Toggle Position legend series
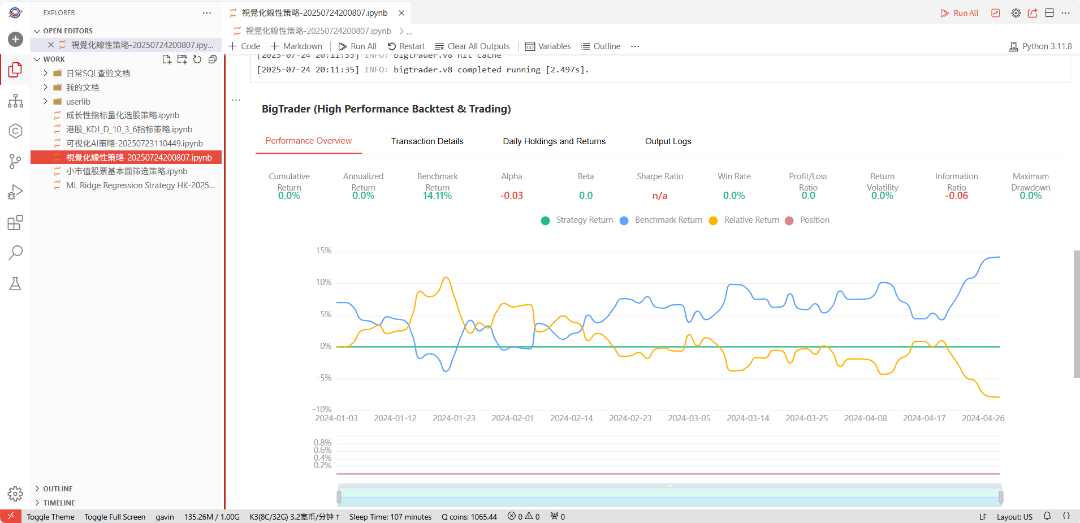 tap(807, 220)
